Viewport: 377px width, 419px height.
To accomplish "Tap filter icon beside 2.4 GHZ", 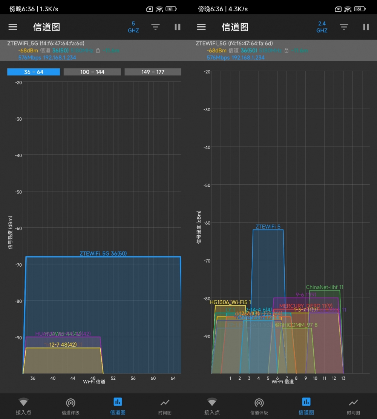I will coord(343,27).
